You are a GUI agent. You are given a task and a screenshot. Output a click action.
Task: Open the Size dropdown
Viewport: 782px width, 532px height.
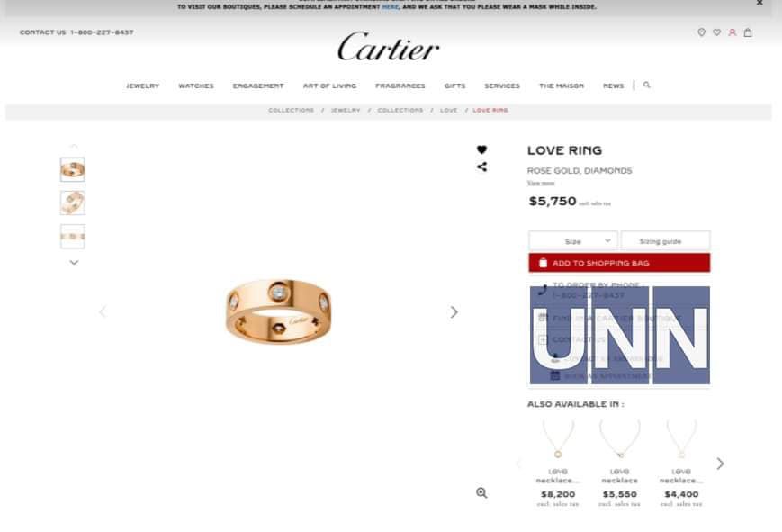point(573,241)
